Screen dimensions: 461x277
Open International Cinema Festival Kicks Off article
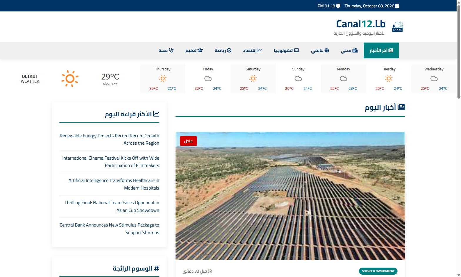(x=111, y=162)
